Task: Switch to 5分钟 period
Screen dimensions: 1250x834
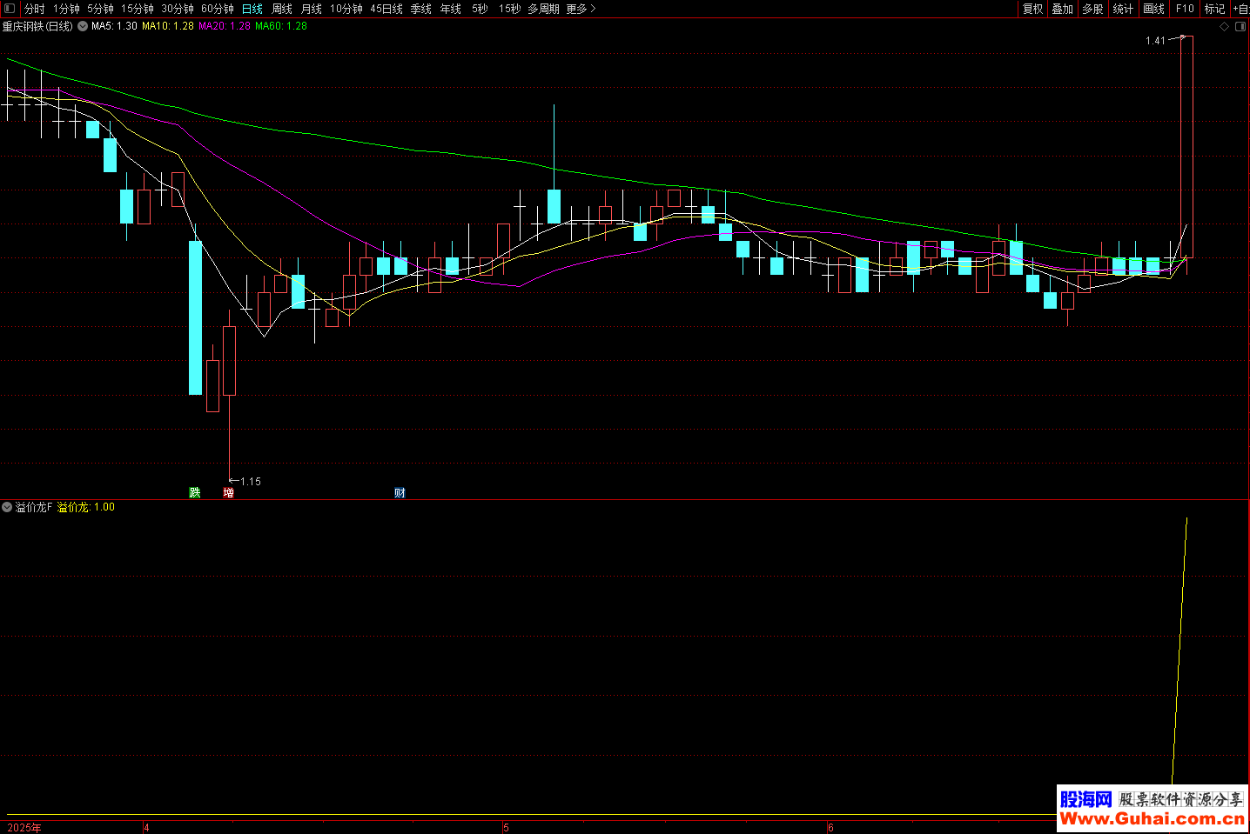Action: pos(100,9)
